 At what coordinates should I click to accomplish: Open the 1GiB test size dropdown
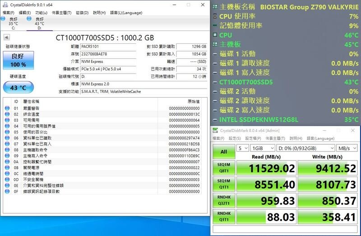pyautogui.click(x=263, y=148)
